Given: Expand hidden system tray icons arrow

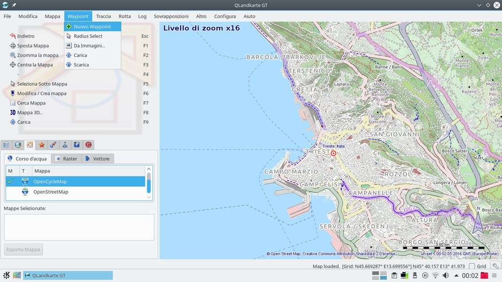Looking at the screenshot, I should click(456, 275).
